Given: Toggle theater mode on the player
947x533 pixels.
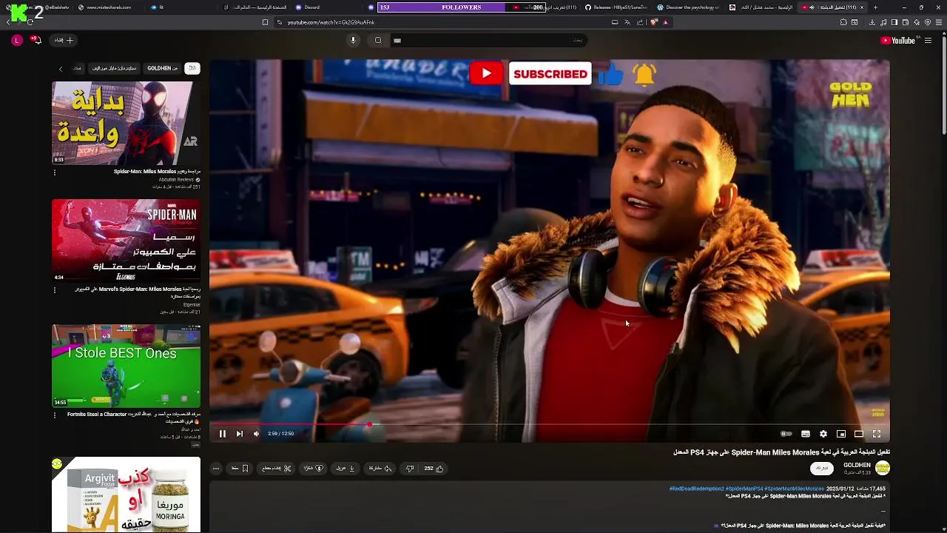Looking at the screenshot, I should (859, 434).
